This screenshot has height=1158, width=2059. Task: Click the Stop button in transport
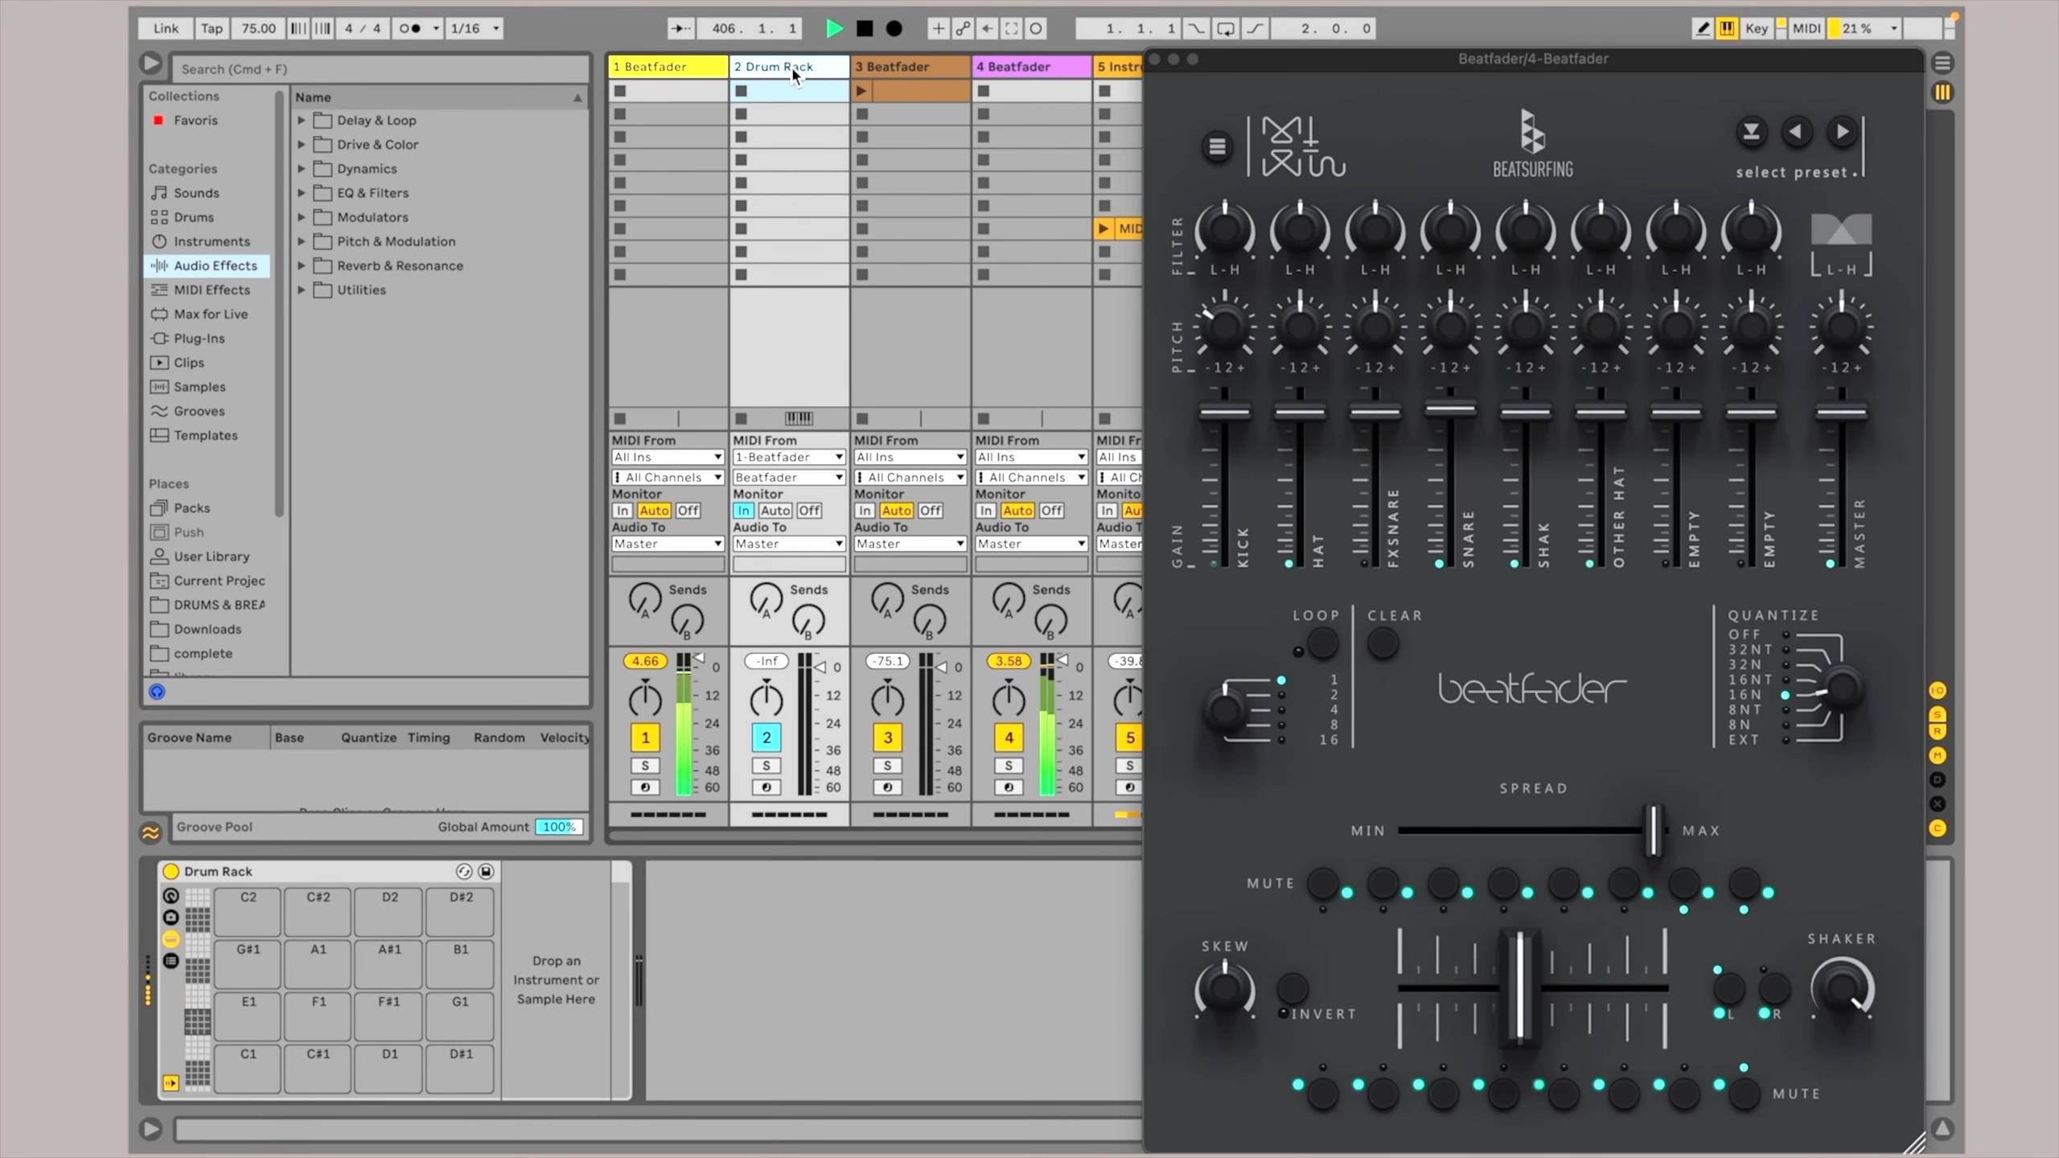[x=865, y=29]
